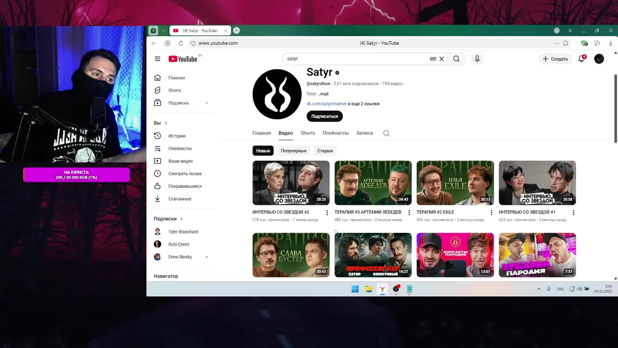Open the three-dot page menu in the address bar
This screenshot has width=618, height=348.
point(557,43)
